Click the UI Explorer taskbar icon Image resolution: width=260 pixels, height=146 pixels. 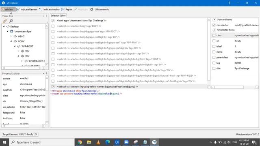[x=154, y=142]
